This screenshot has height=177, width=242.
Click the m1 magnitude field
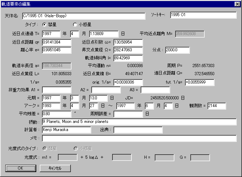click(68, 157)
